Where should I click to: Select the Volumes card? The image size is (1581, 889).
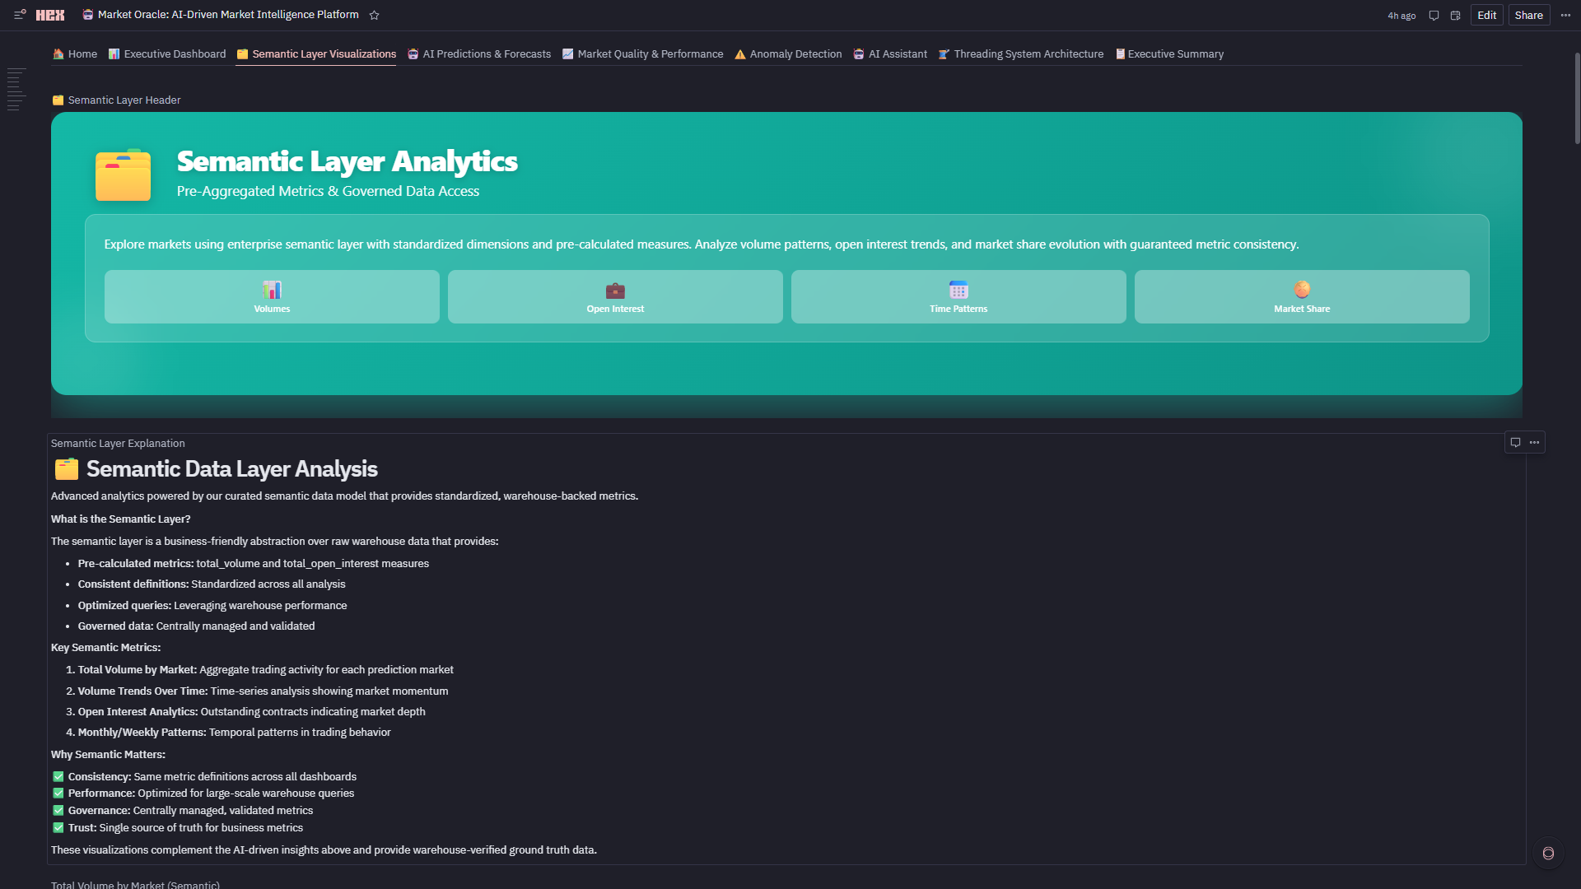coord(272,297)
